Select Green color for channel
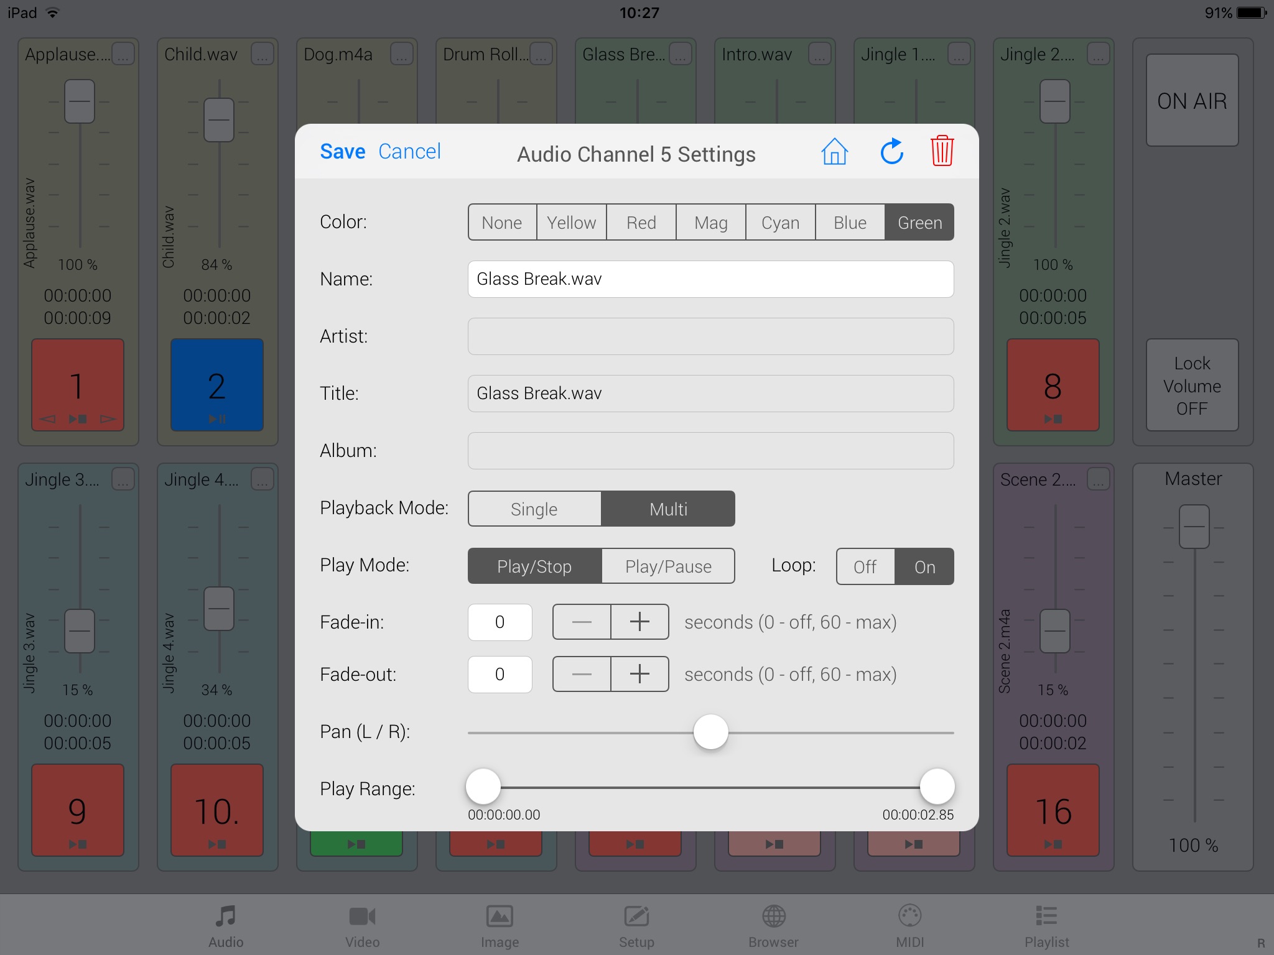Viewport: 1274px width, 955px height. pos(920,222)
